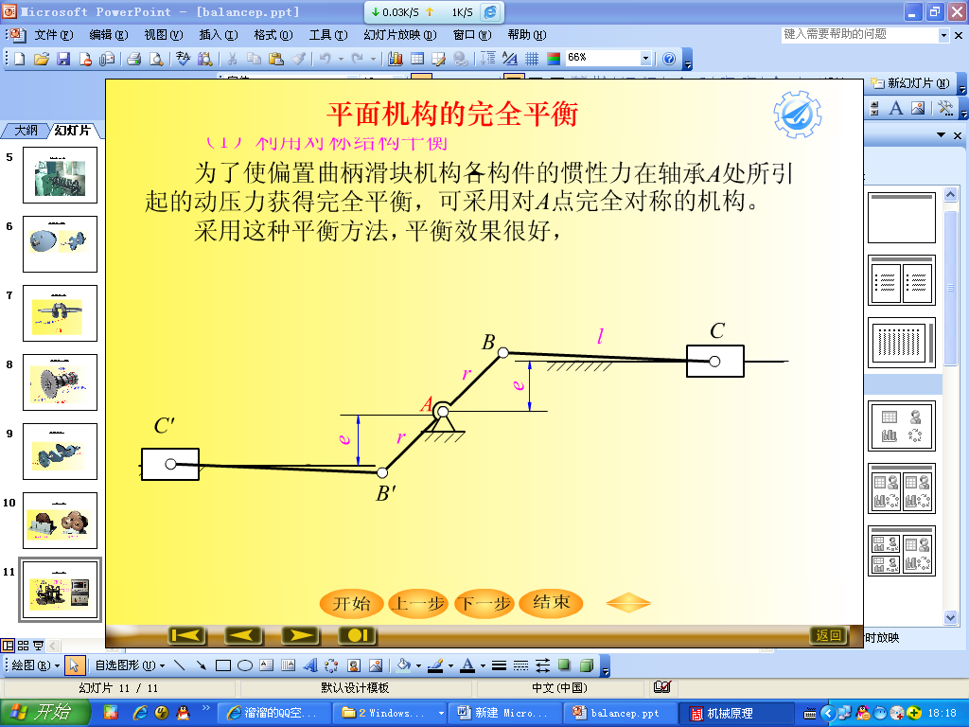The image size is (969, 727).
Task: Switch to the 大纲 outline tab
Action: 26,131
